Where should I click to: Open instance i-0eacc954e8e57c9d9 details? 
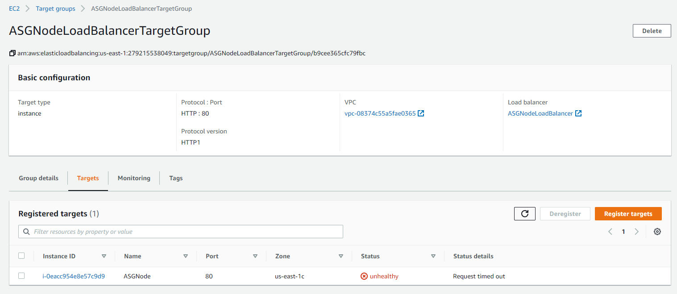(74, 276)
